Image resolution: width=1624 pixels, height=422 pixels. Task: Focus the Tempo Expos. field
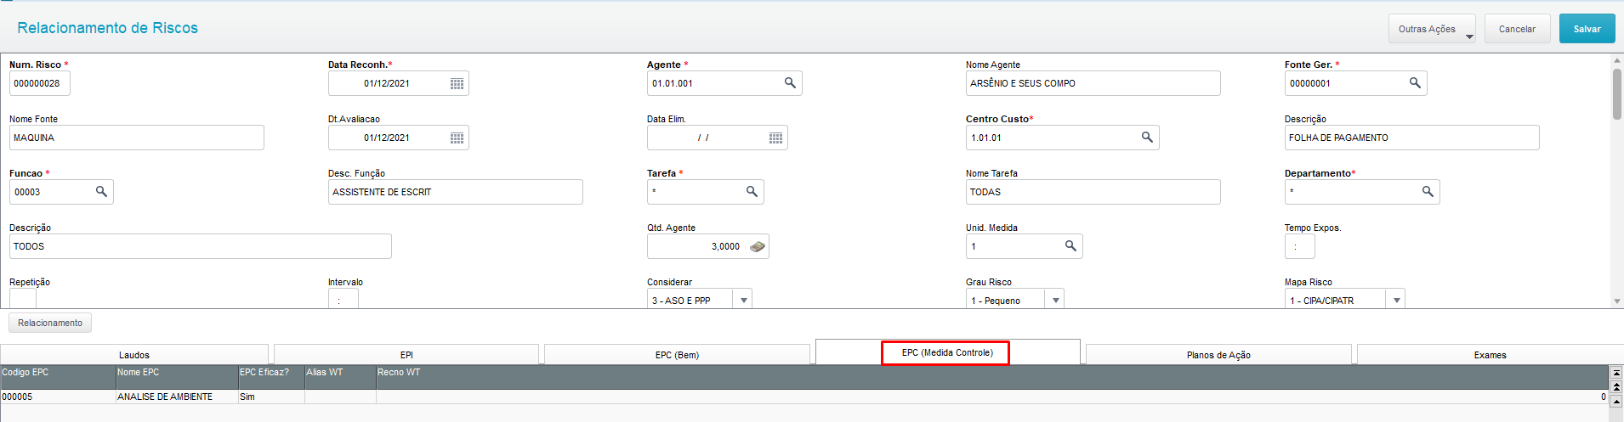coord(1300,246)
